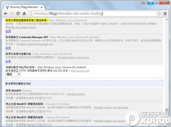This screenshot has width=171, height=127.
Task: Open a new tab with the blank tab button
Action: (x=49, y=7)
